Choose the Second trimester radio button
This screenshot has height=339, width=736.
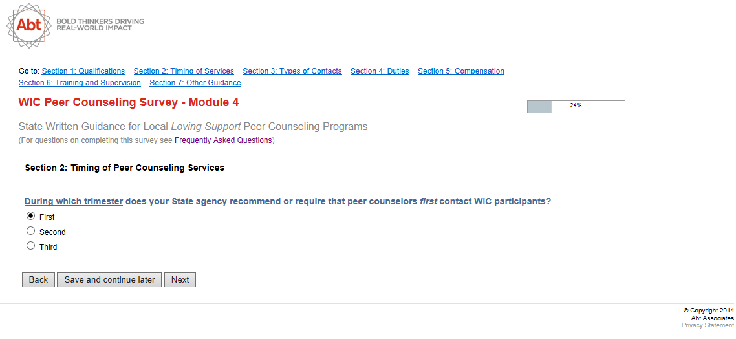(30, 231)
